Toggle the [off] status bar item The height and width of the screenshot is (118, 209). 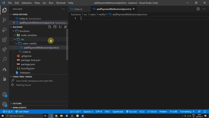173,111
